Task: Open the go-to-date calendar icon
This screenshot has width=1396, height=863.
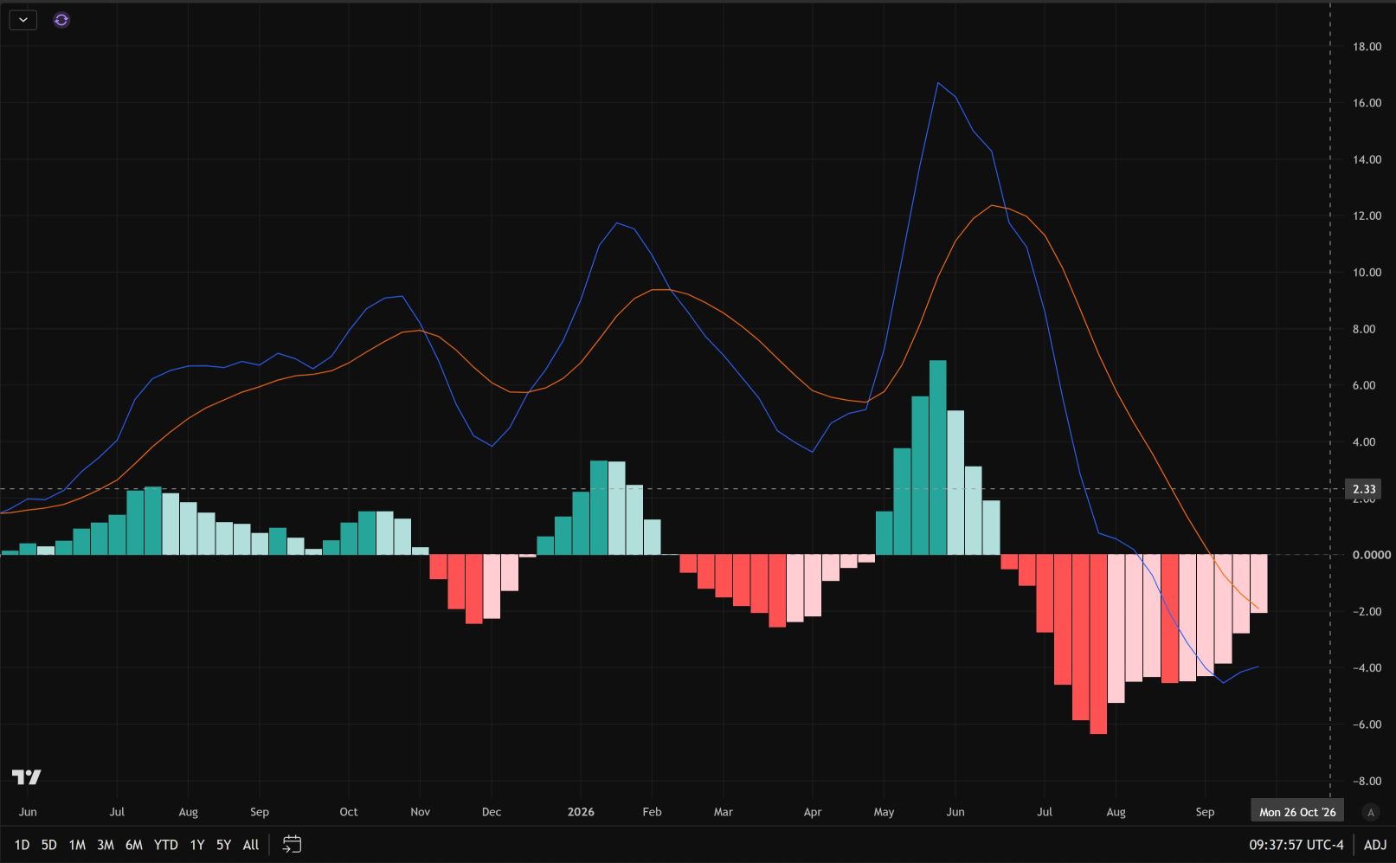Action: pos(293,844)
